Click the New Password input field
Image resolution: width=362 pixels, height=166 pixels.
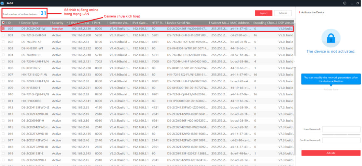tap(341, 129)
